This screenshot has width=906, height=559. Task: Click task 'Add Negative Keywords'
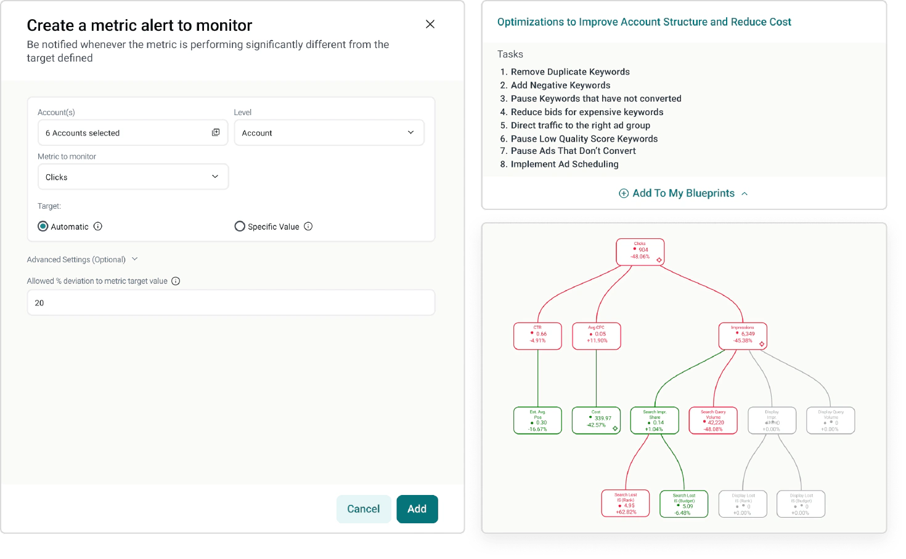click(560, 86)
